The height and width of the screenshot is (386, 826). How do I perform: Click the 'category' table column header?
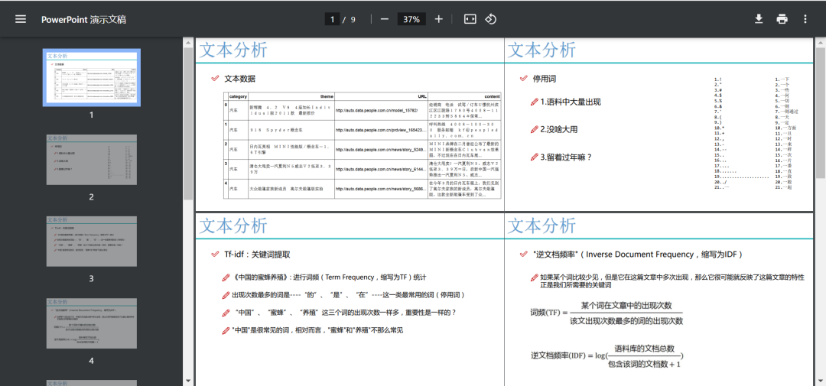(238, 96)
